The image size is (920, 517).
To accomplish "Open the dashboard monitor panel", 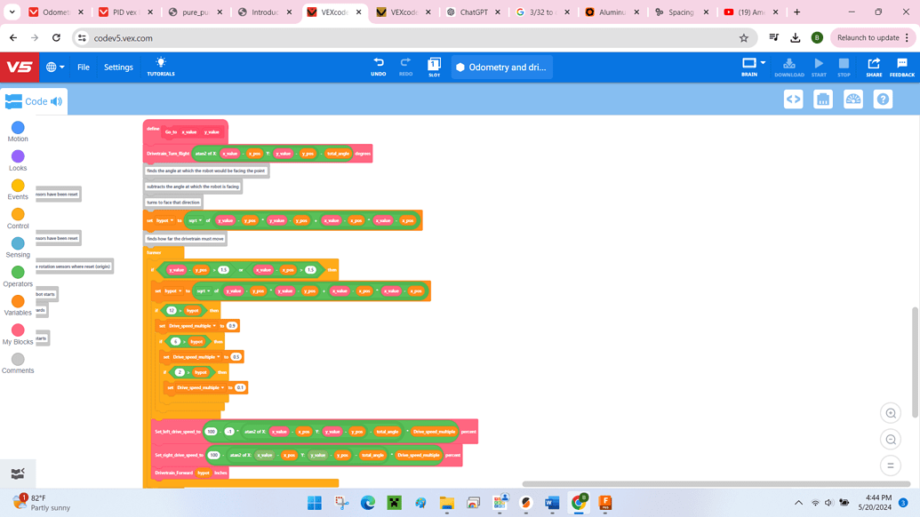I will 852,99.
